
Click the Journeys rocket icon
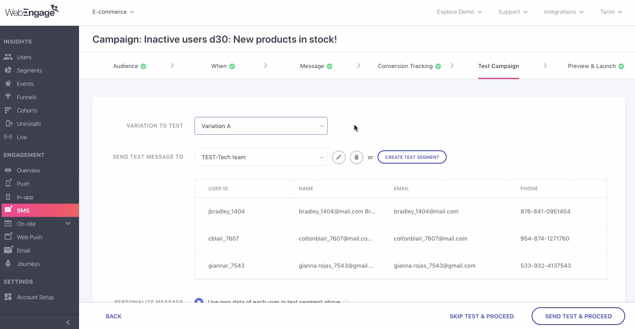click(8, 264)
